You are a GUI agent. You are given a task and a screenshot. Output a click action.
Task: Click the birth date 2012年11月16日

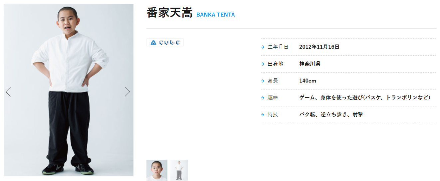click(x=319, y=47)
